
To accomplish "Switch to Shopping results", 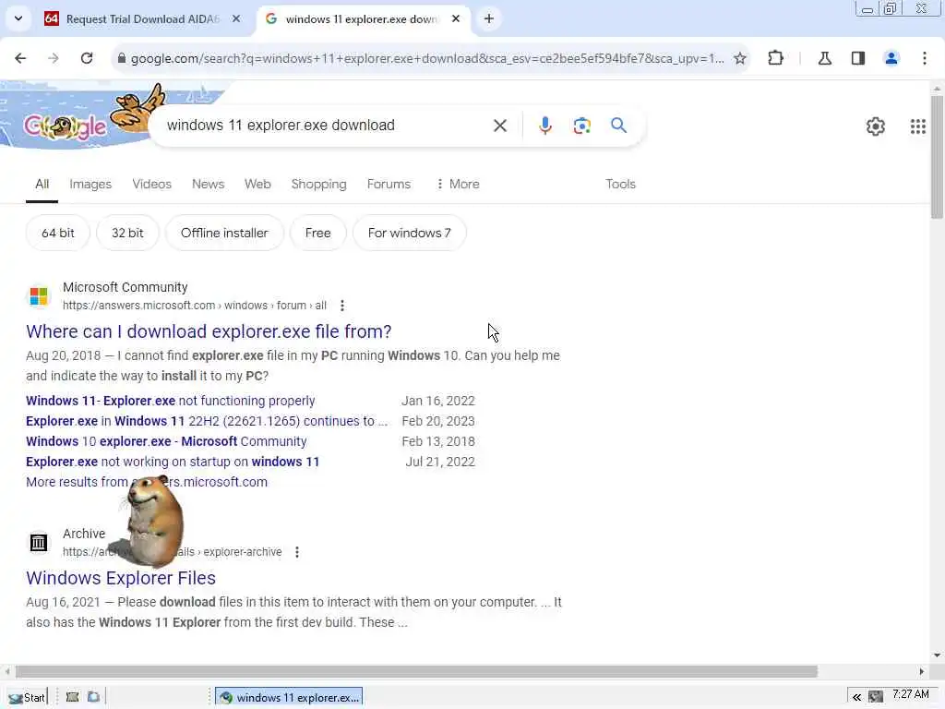I will pos(318,184).
